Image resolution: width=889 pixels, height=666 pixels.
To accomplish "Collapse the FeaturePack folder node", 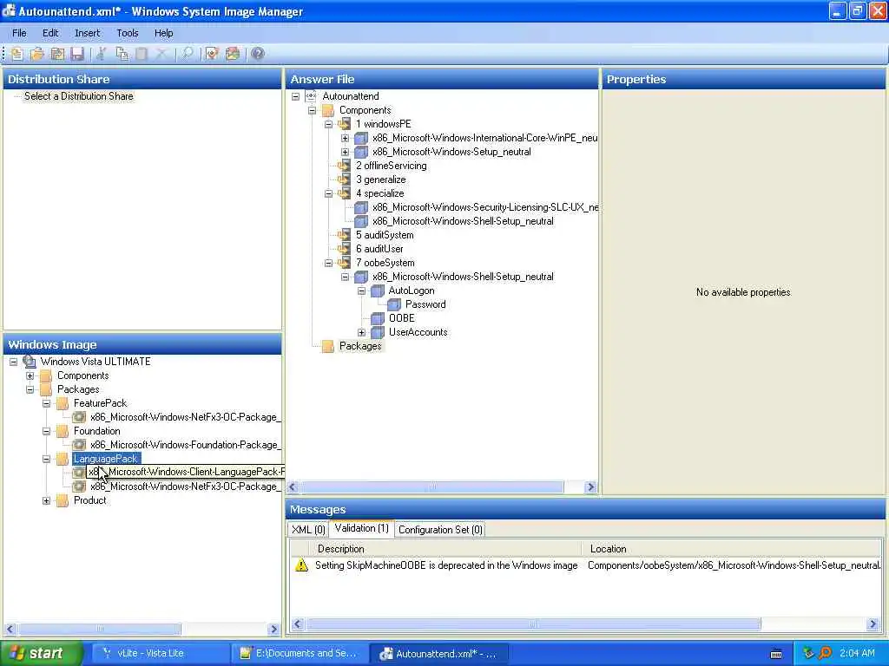I will (x=47, y=403).
